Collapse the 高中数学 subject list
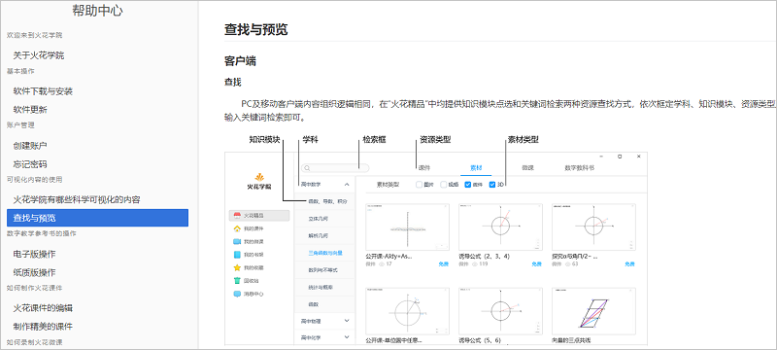777x350 pixels. tap(347, 184)
